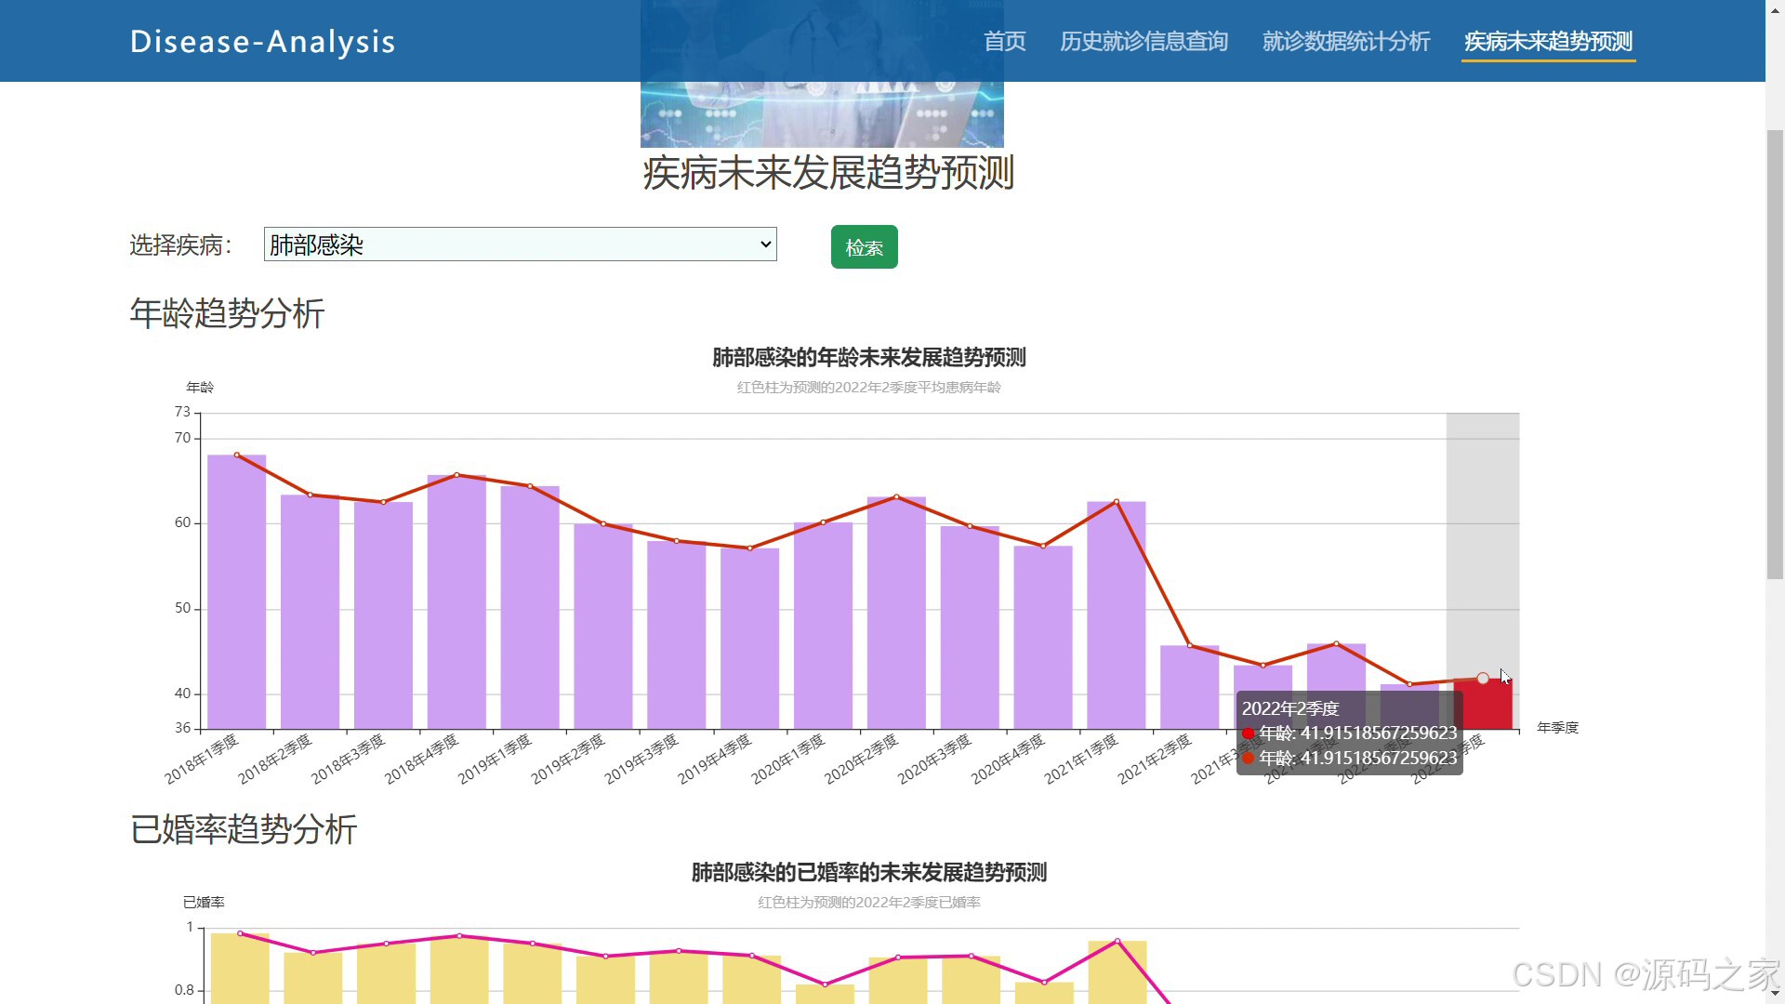This screenshot has width=1785, height=1004.
Task: Click the 2021年1季度 purple age bar
Action: click(1117, 615)
